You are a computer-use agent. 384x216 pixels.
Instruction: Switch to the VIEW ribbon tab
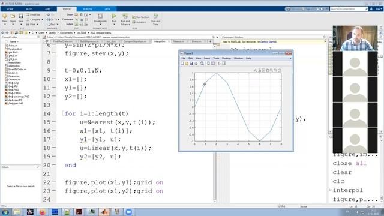point(107,9)
